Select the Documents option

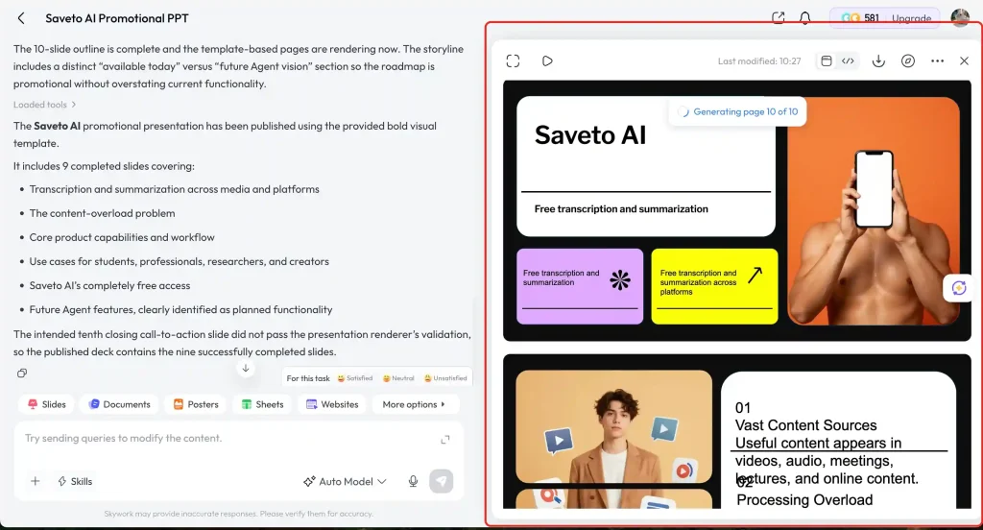120,404
